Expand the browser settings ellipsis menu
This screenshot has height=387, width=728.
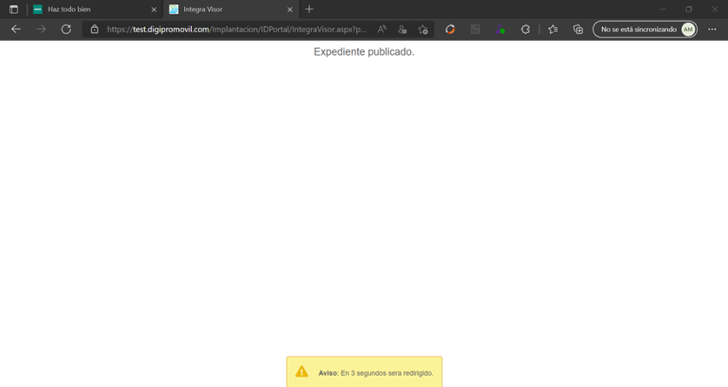click(712, 29)
